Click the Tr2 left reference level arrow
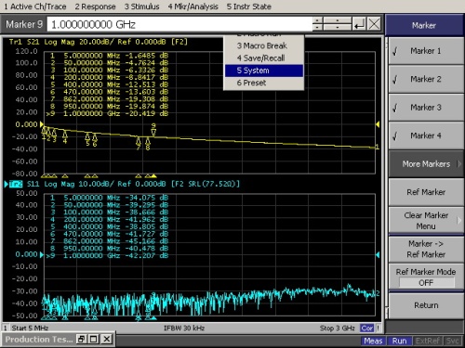Viewport: 465px width, 348px height. pos(42,254)
